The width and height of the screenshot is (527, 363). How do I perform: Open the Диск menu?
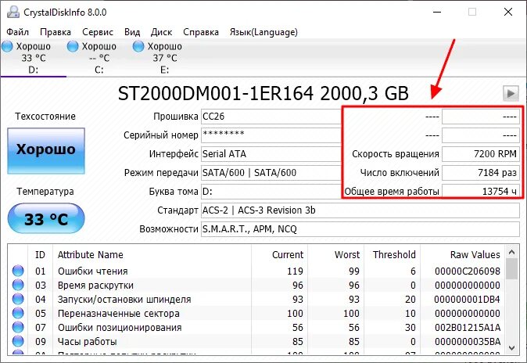click(161, 32)
